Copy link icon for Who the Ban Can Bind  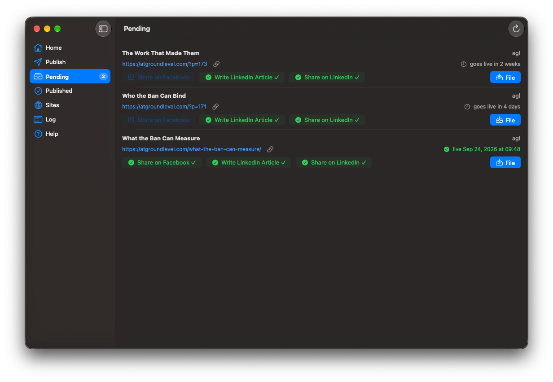coord(215,107)
